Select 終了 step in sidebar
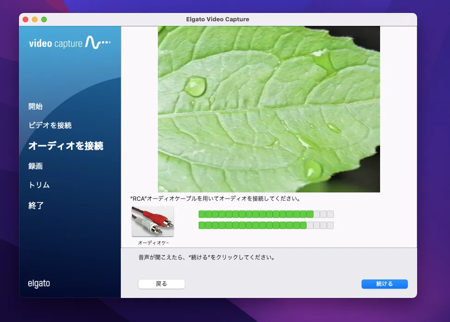Image resolution: width=450 pixels, height=322 pixels. click(x=36, y=205)
